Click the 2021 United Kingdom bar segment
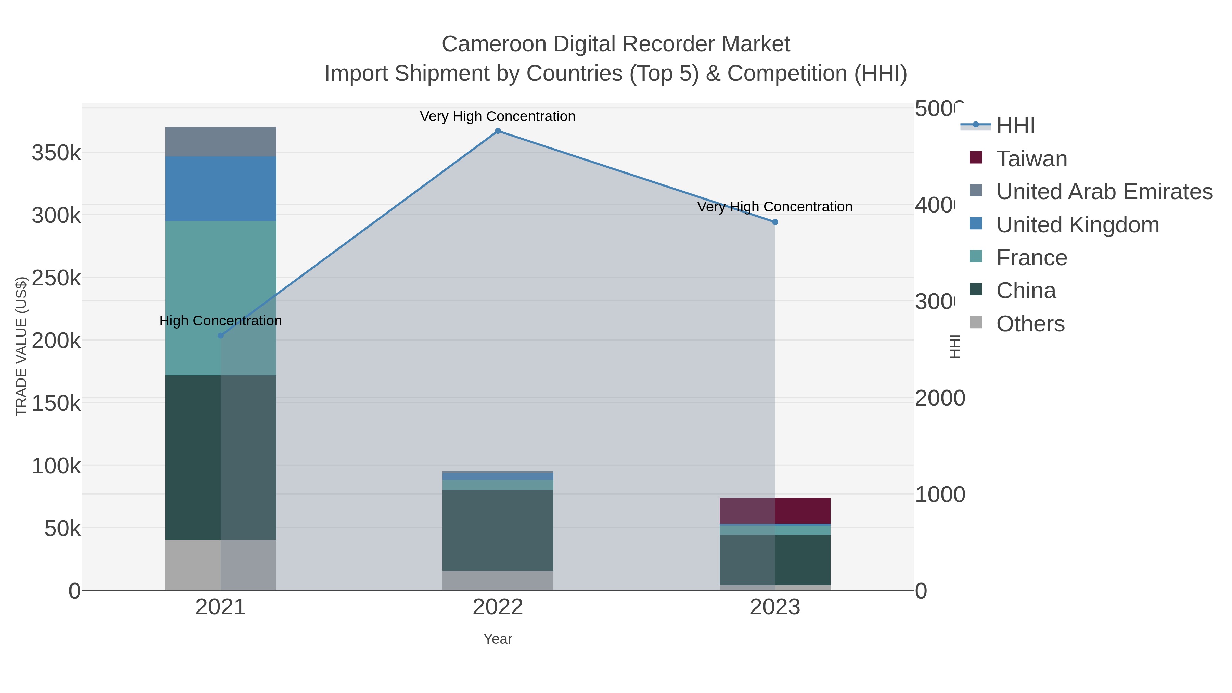1232x693 pixels. pyautogui.click(x=220, y=189)
